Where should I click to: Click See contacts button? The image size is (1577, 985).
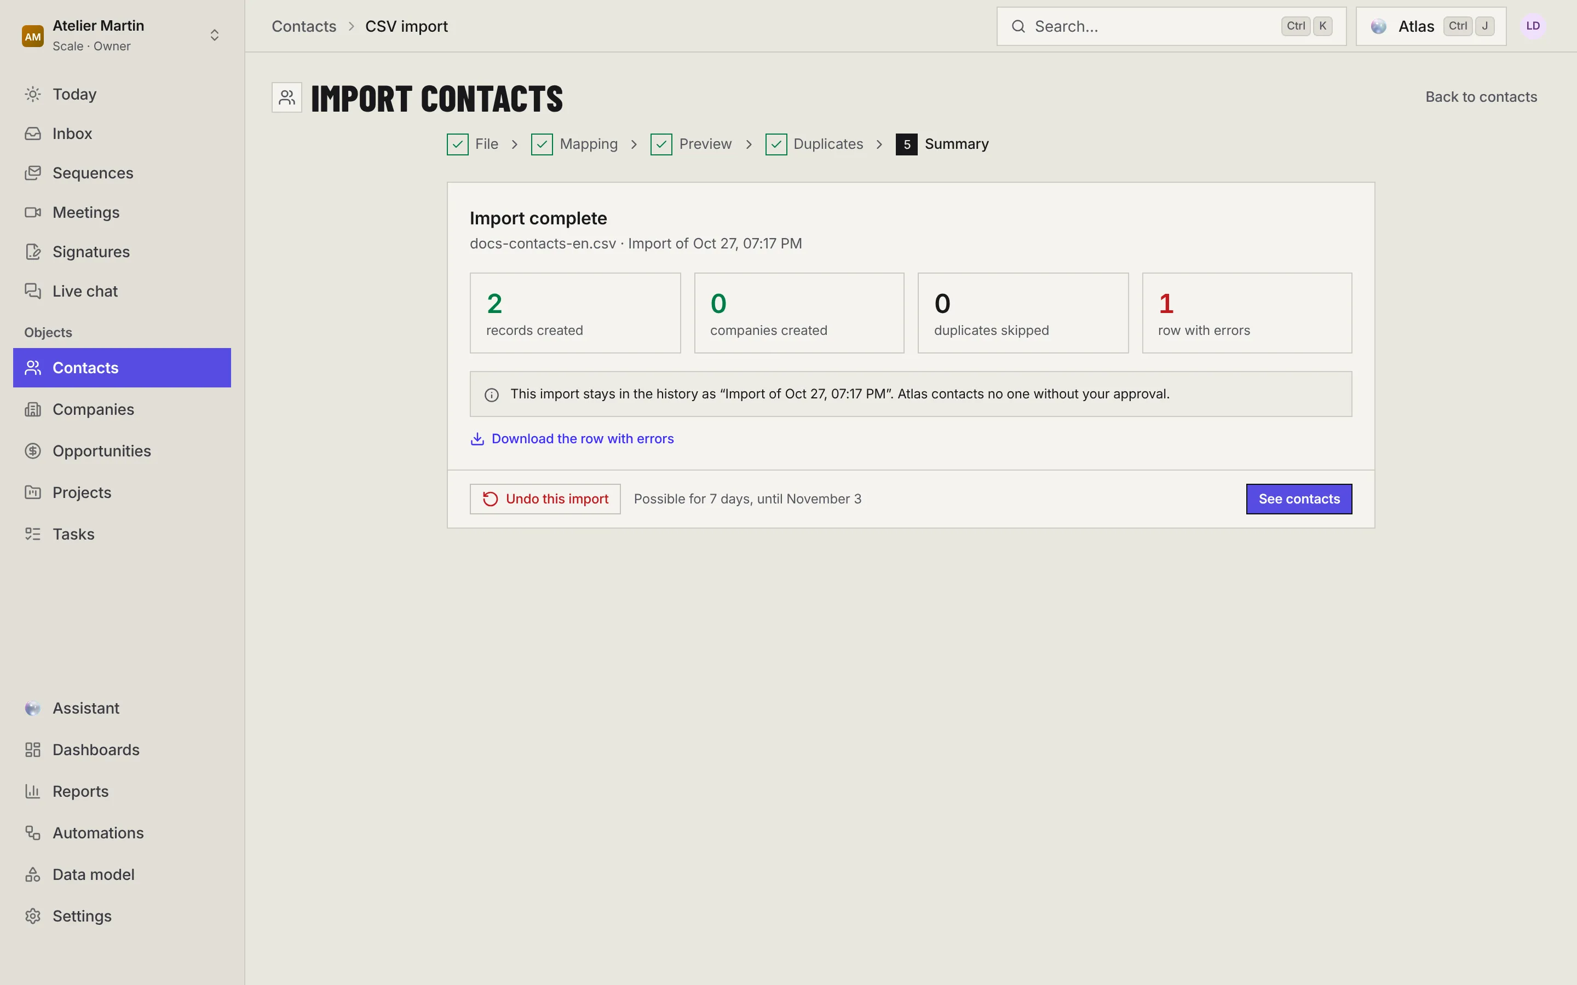(x=1299, y=499)
